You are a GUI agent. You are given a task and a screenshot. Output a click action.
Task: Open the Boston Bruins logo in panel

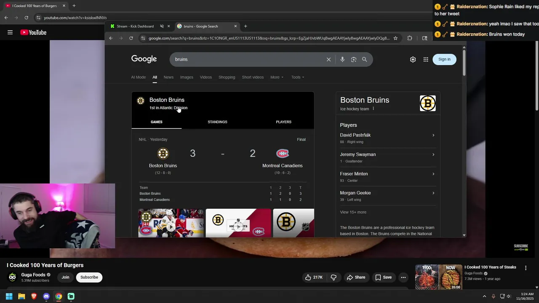[427, 104]
